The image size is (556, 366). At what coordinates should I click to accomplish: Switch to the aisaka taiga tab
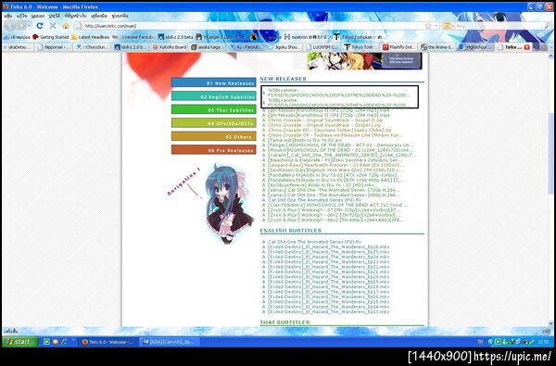(x=208, y=47)
